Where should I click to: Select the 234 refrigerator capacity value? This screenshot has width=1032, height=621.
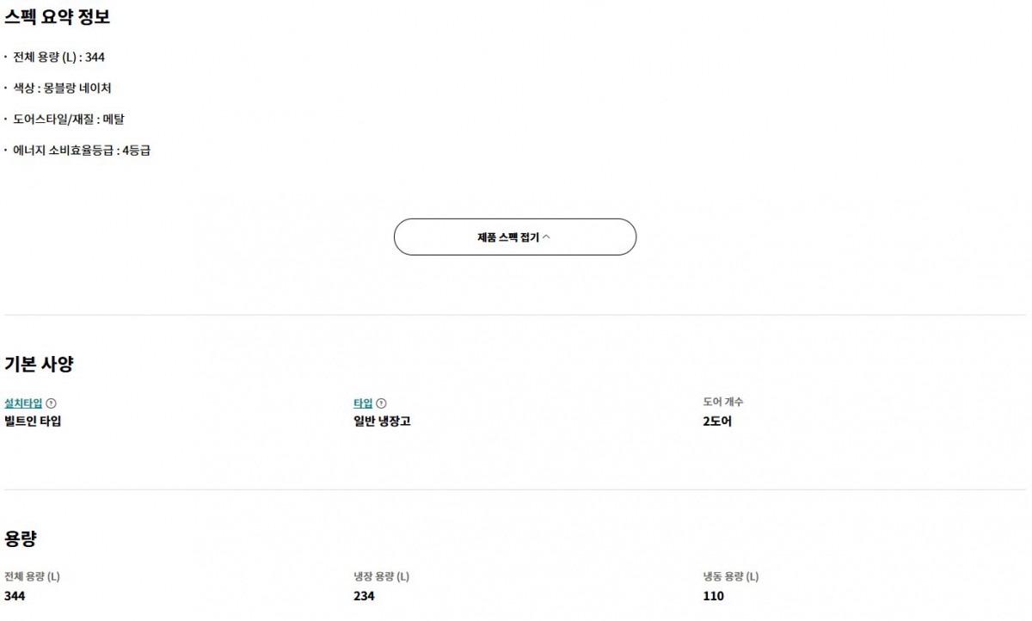pyautogui.click(x=364, y=596)
